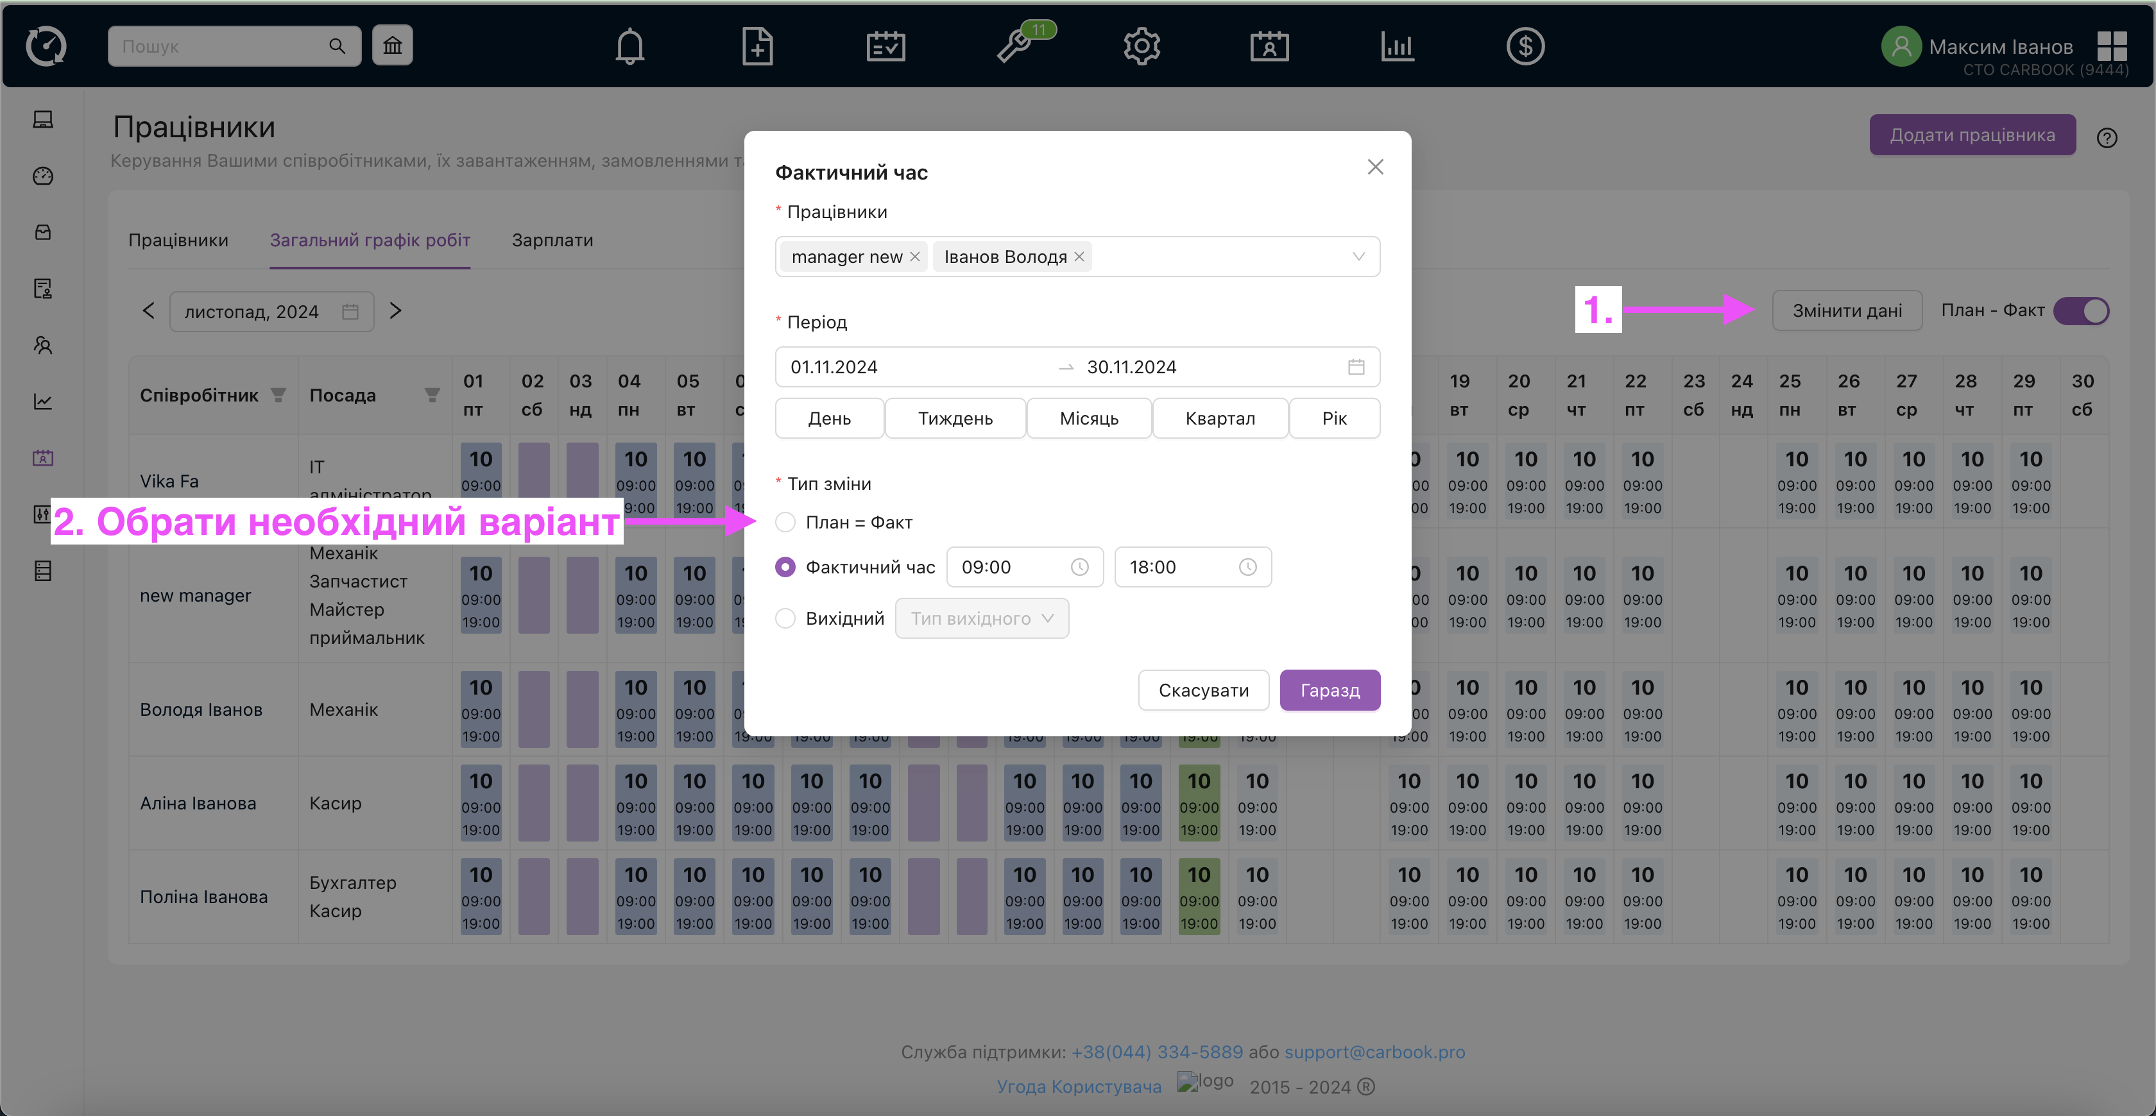This screenshot has width=2156, height=1116.
Task: Remove the manager new employee tag
Action: [x=915, y=257]
